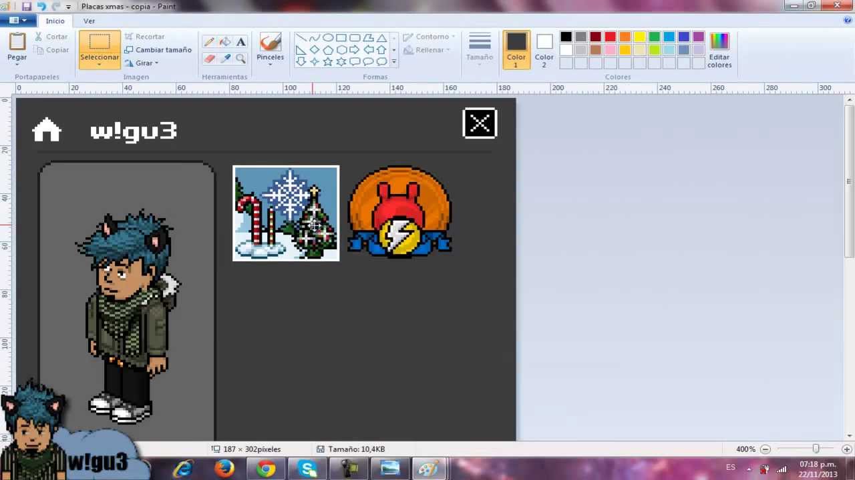Choose the right arrow shape
The height and width of the screenshot is (480, 855).
tap(355, 50)
